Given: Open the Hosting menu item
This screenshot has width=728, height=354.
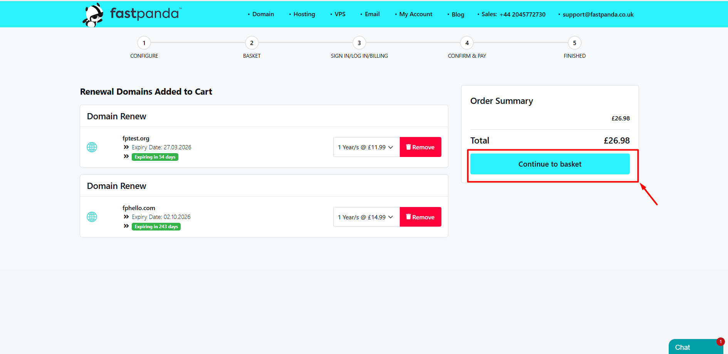Looking at the screenshot, I should pyautogui.click(x=304, y=14).
